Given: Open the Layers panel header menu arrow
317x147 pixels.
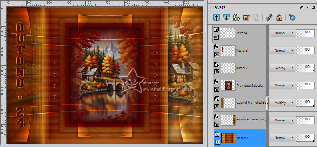Looking at the screenshot, I should [x=307, y=8].
